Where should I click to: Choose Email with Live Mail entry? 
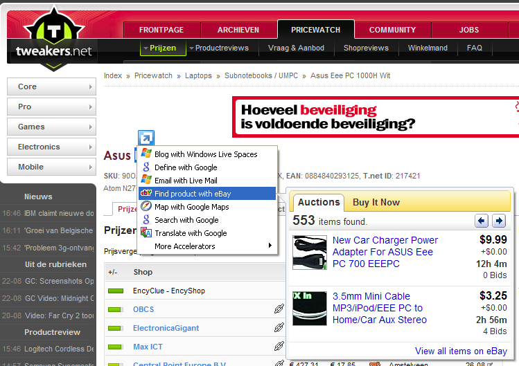207,181
